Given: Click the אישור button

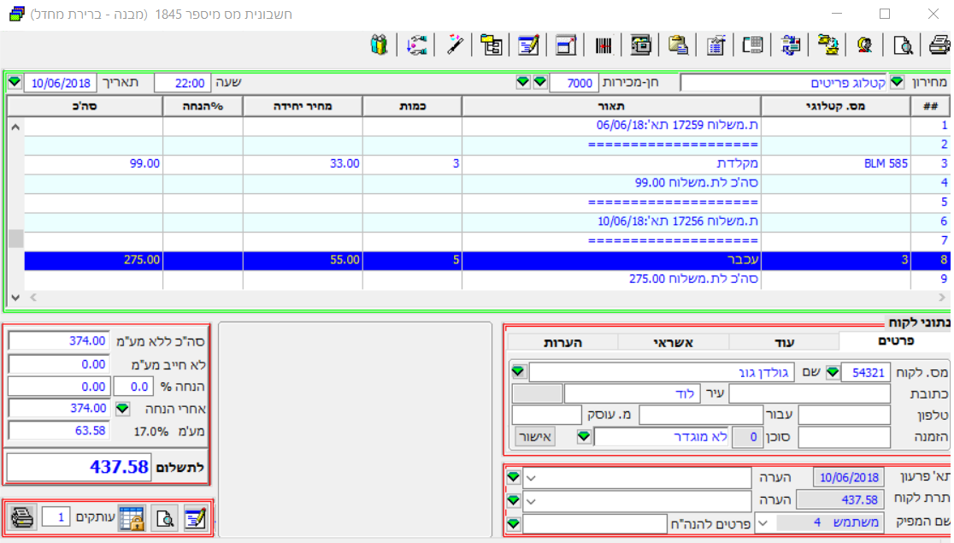Looking at the screenshot, I should 535,437.
